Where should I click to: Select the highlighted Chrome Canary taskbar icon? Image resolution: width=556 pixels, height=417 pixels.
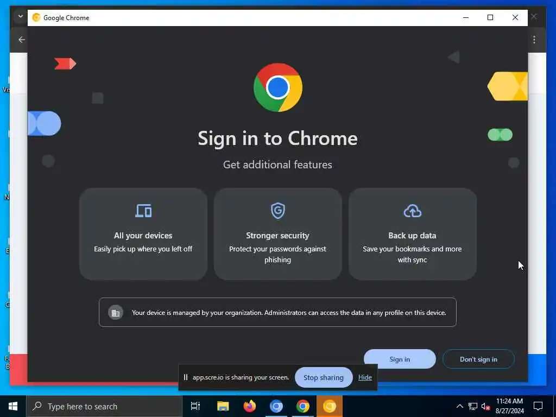[x=330, y=406]
